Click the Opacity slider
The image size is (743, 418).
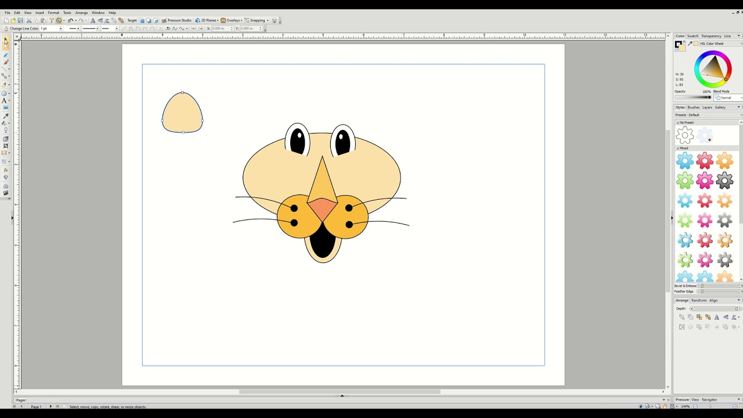(693, 97)
